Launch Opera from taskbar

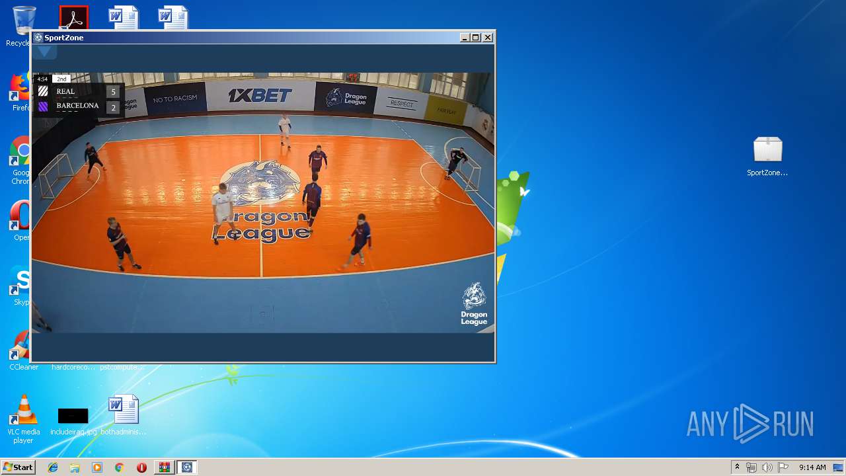(141, 467)
